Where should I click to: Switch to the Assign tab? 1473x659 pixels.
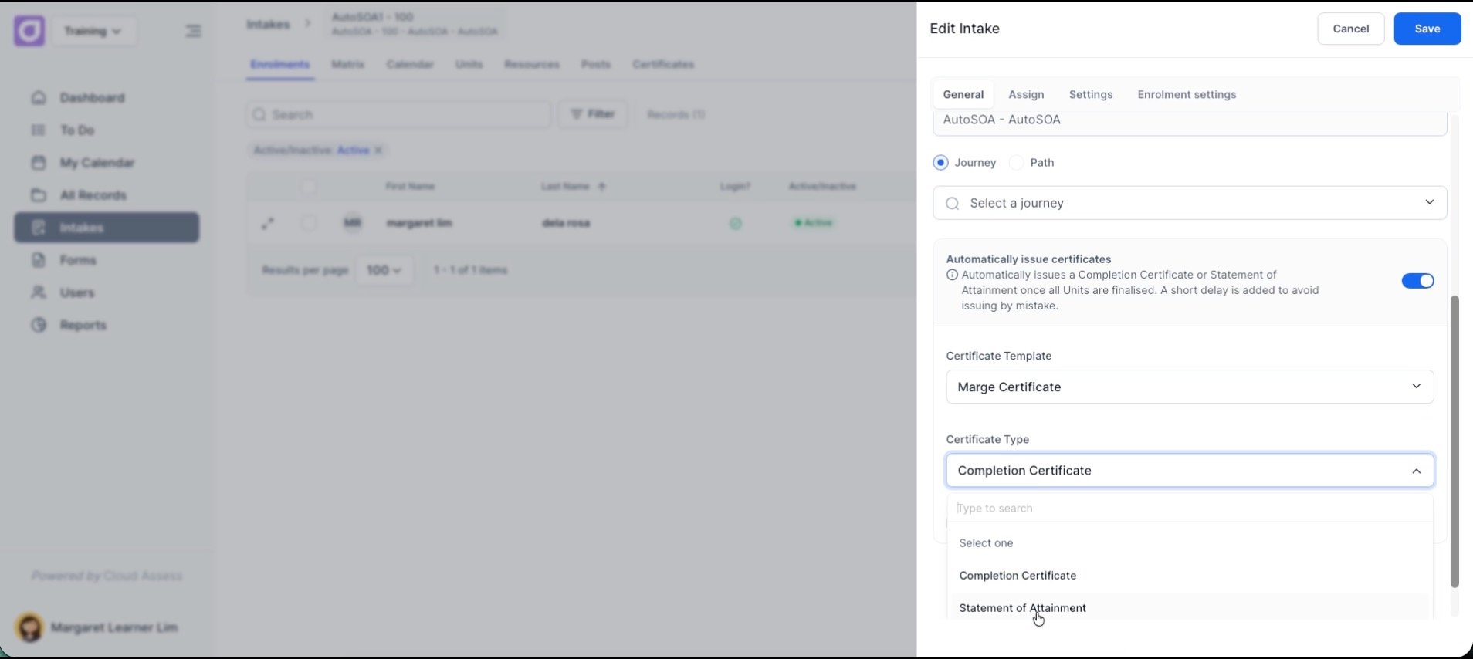[1026, 95]
